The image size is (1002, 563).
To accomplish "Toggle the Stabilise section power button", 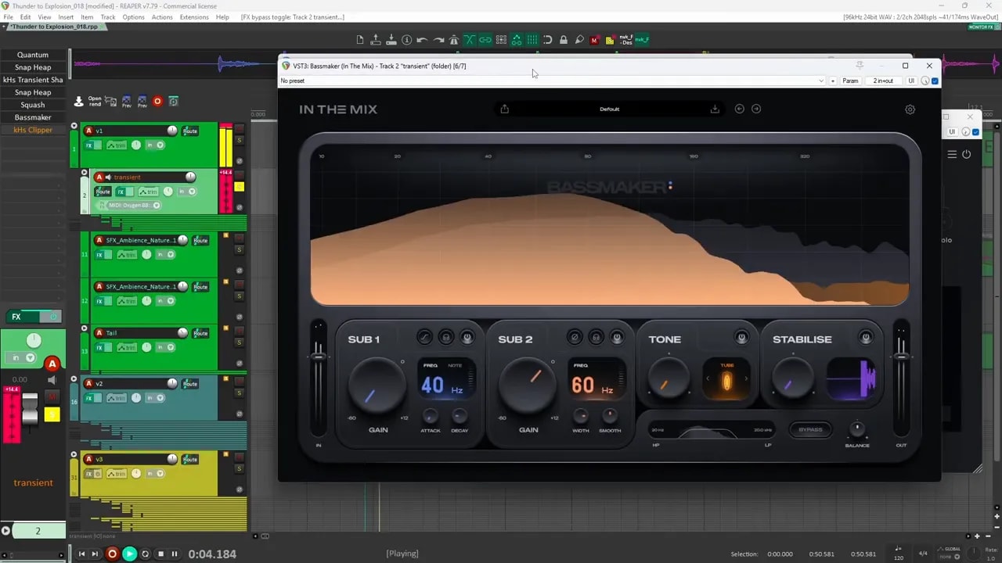I will tap(865, 337).
